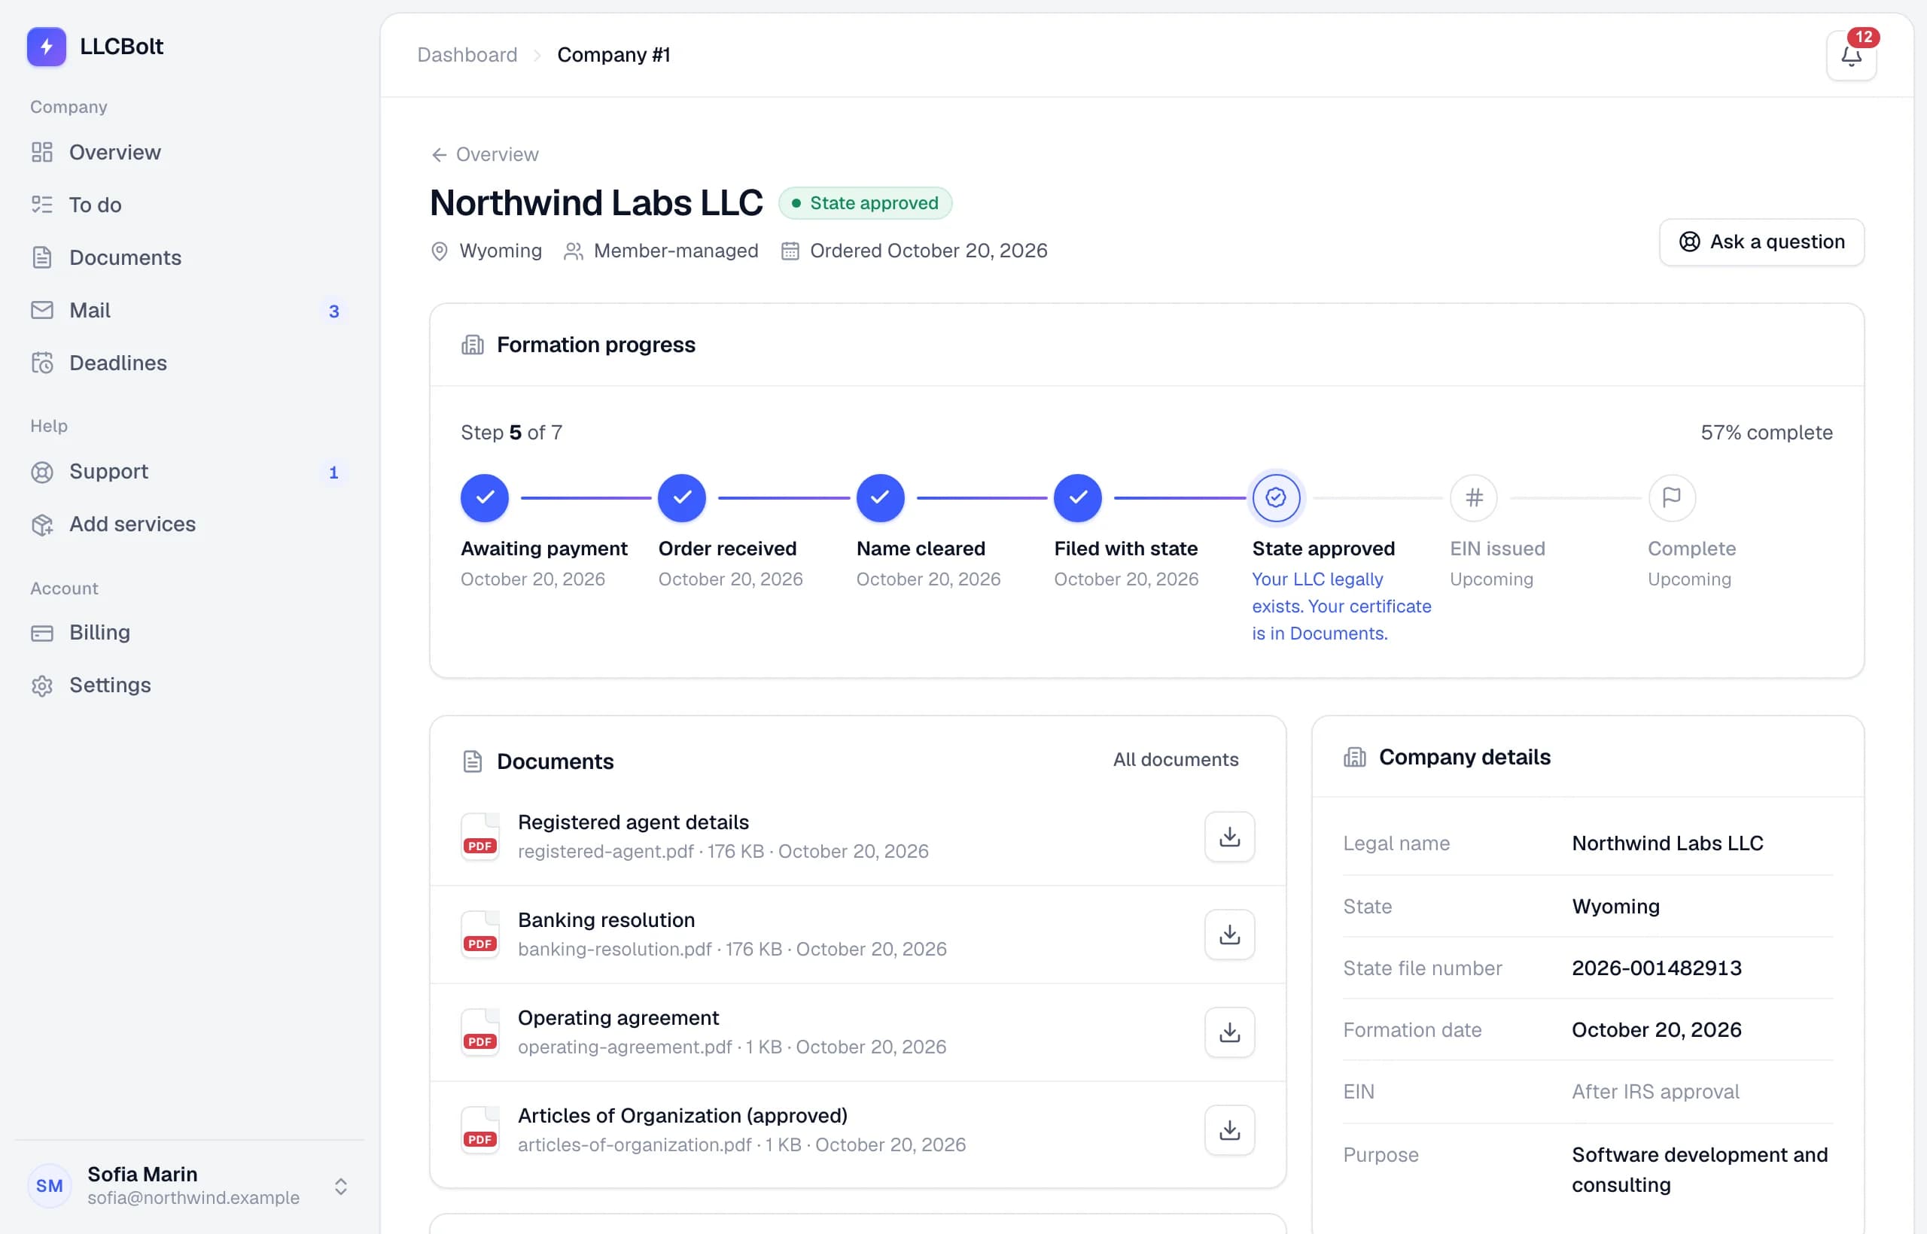The width and height of the screenshot is (1927, 1234).
Task: Select the EIN issued hash step marker
Action: point(1473,497)
